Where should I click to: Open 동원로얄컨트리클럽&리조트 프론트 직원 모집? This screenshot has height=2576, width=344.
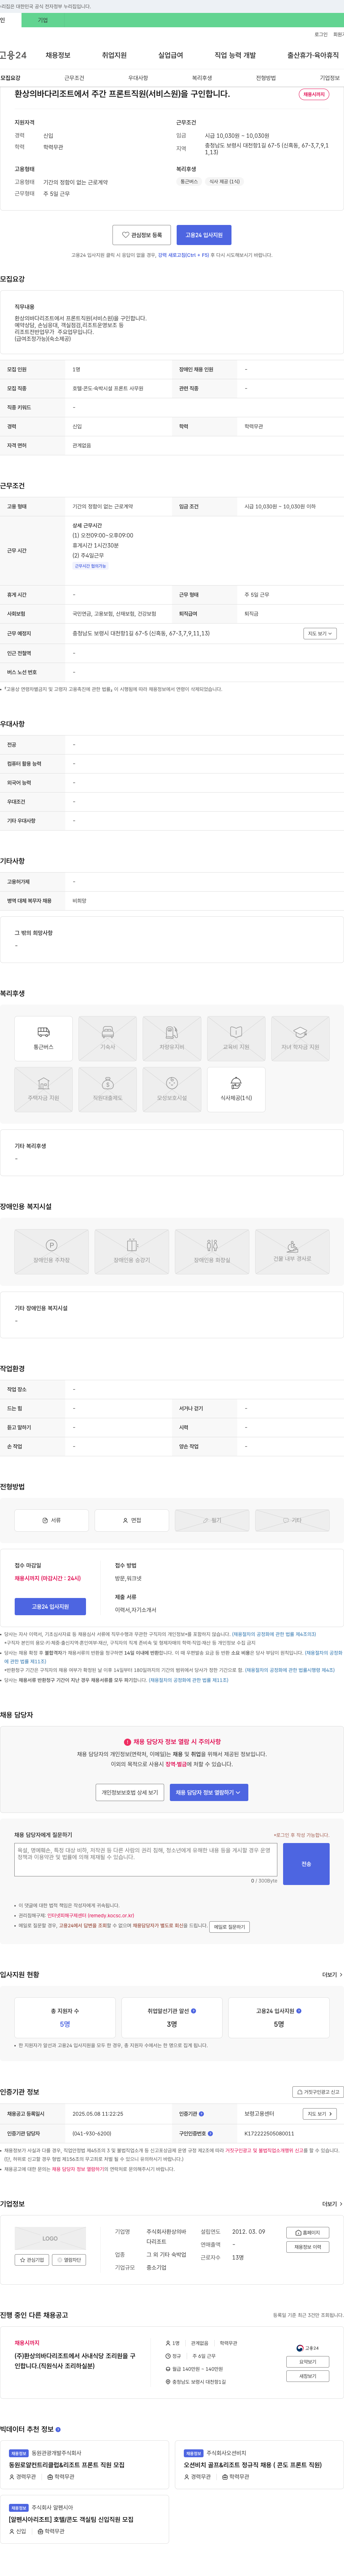pyautogui.click(x=67, y=2465)
